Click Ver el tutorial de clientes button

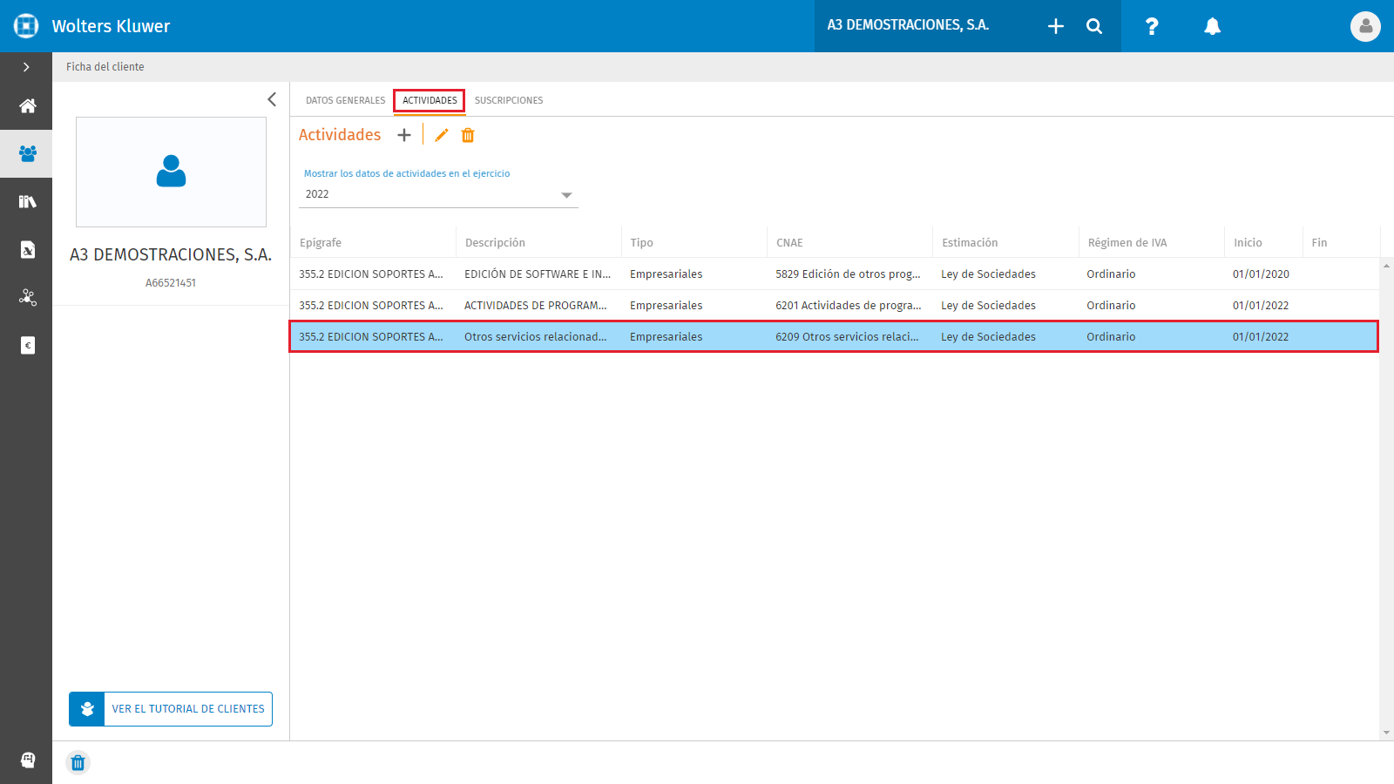coord(171,709)
